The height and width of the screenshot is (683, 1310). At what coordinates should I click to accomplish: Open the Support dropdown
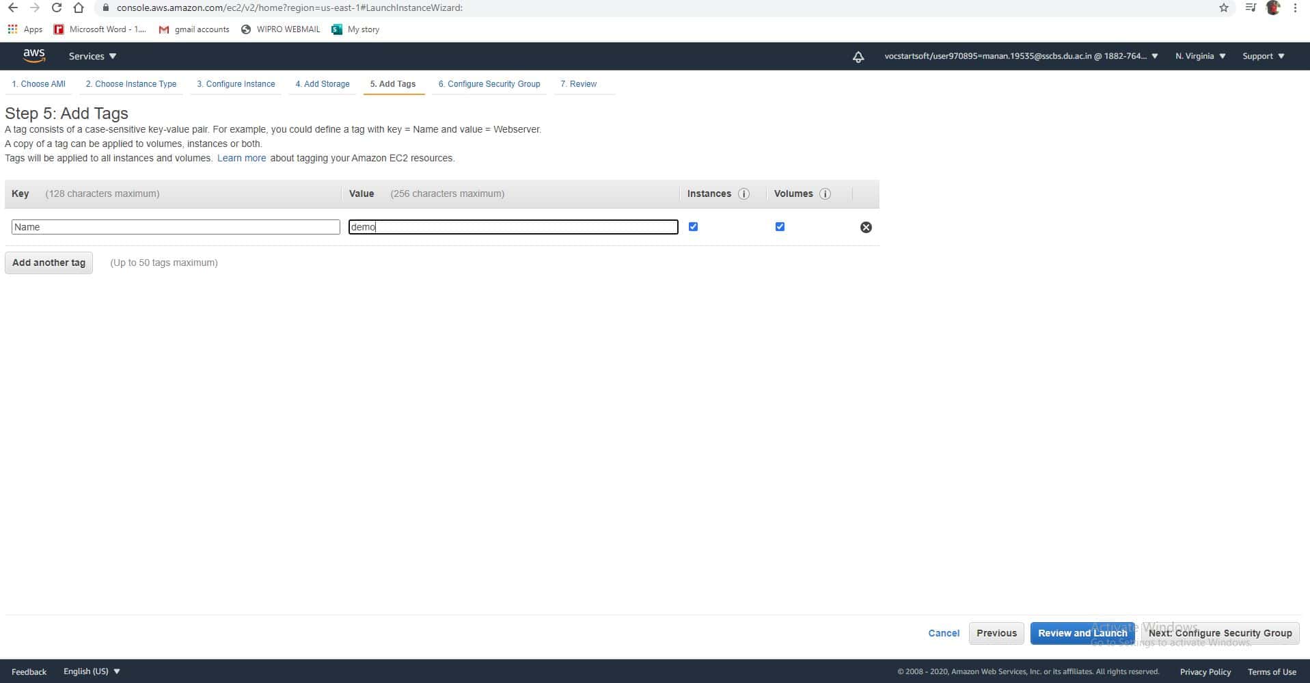[x=1264, y=56]
